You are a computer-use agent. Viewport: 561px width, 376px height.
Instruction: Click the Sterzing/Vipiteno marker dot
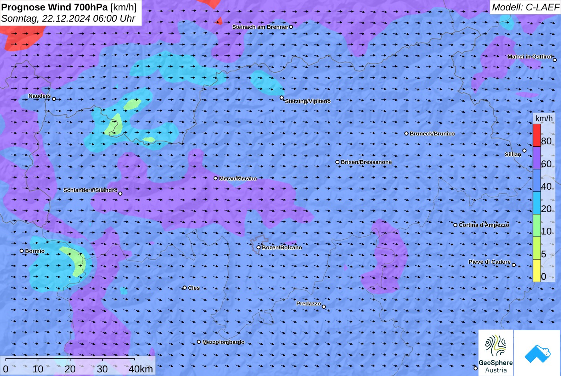[282, 97]
